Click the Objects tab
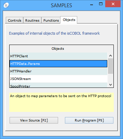Image resolution: width=123 pixels, height=139 pixels. (69, 20)
